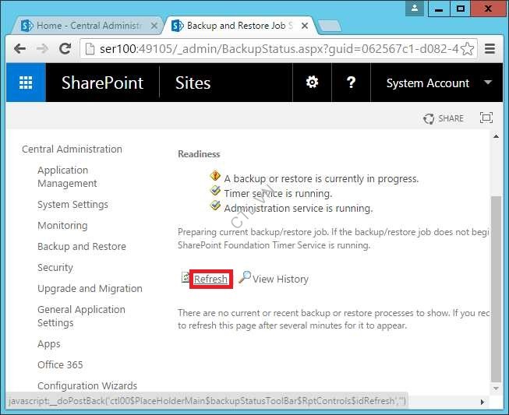Open the Chrome hamburger menu
Screen dimensions: 509x415
click(490, 49)
